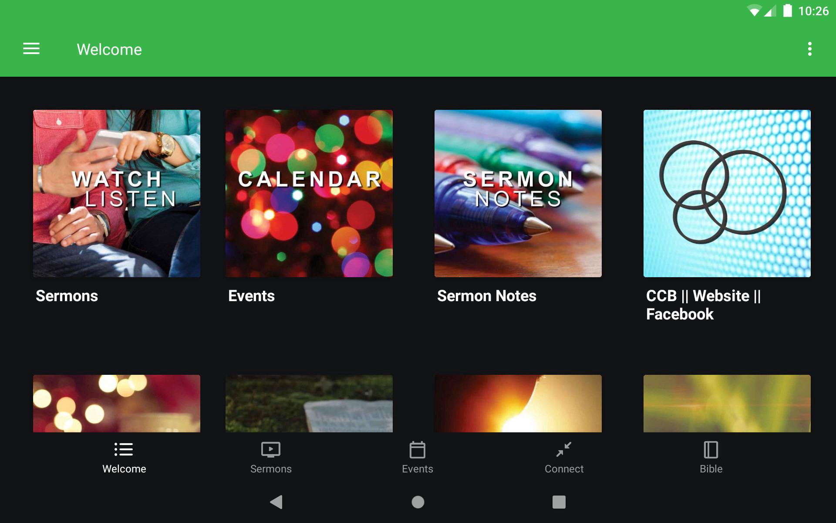This screenshot has height=523, width=836.
Task: Open the Calendar events tile
Action: pos(309,193)
